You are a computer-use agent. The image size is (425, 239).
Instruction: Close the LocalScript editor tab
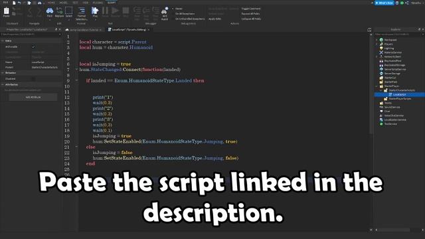pos(149,29)
